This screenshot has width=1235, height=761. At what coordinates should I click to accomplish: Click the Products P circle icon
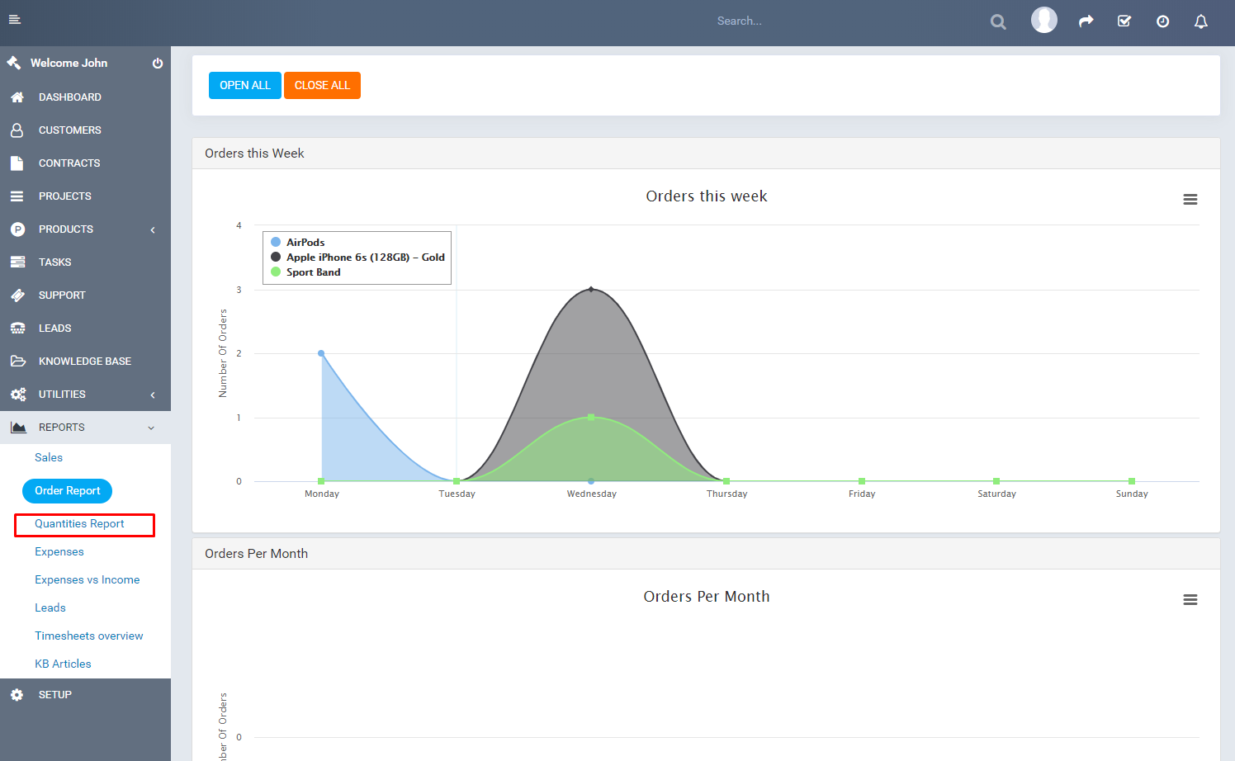[x=17, y=229]
